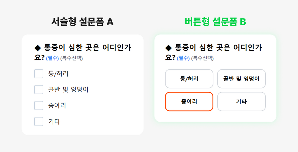This screenshot has height=152, width=298.
Task: Click the 서술형 설문폼 A heading
Action: pos(82,22)
